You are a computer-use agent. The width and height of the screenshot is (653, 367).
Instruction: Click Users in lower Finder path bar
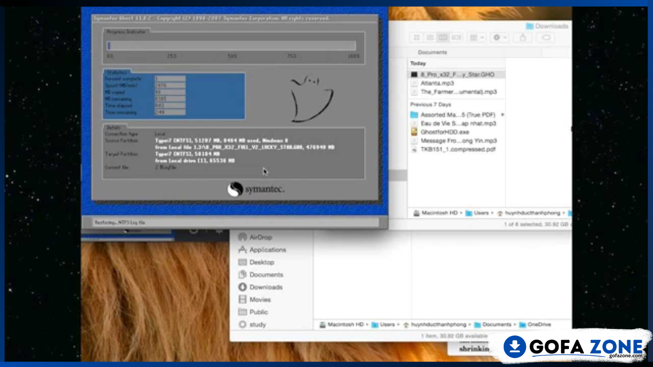click(x=383, y=325)
